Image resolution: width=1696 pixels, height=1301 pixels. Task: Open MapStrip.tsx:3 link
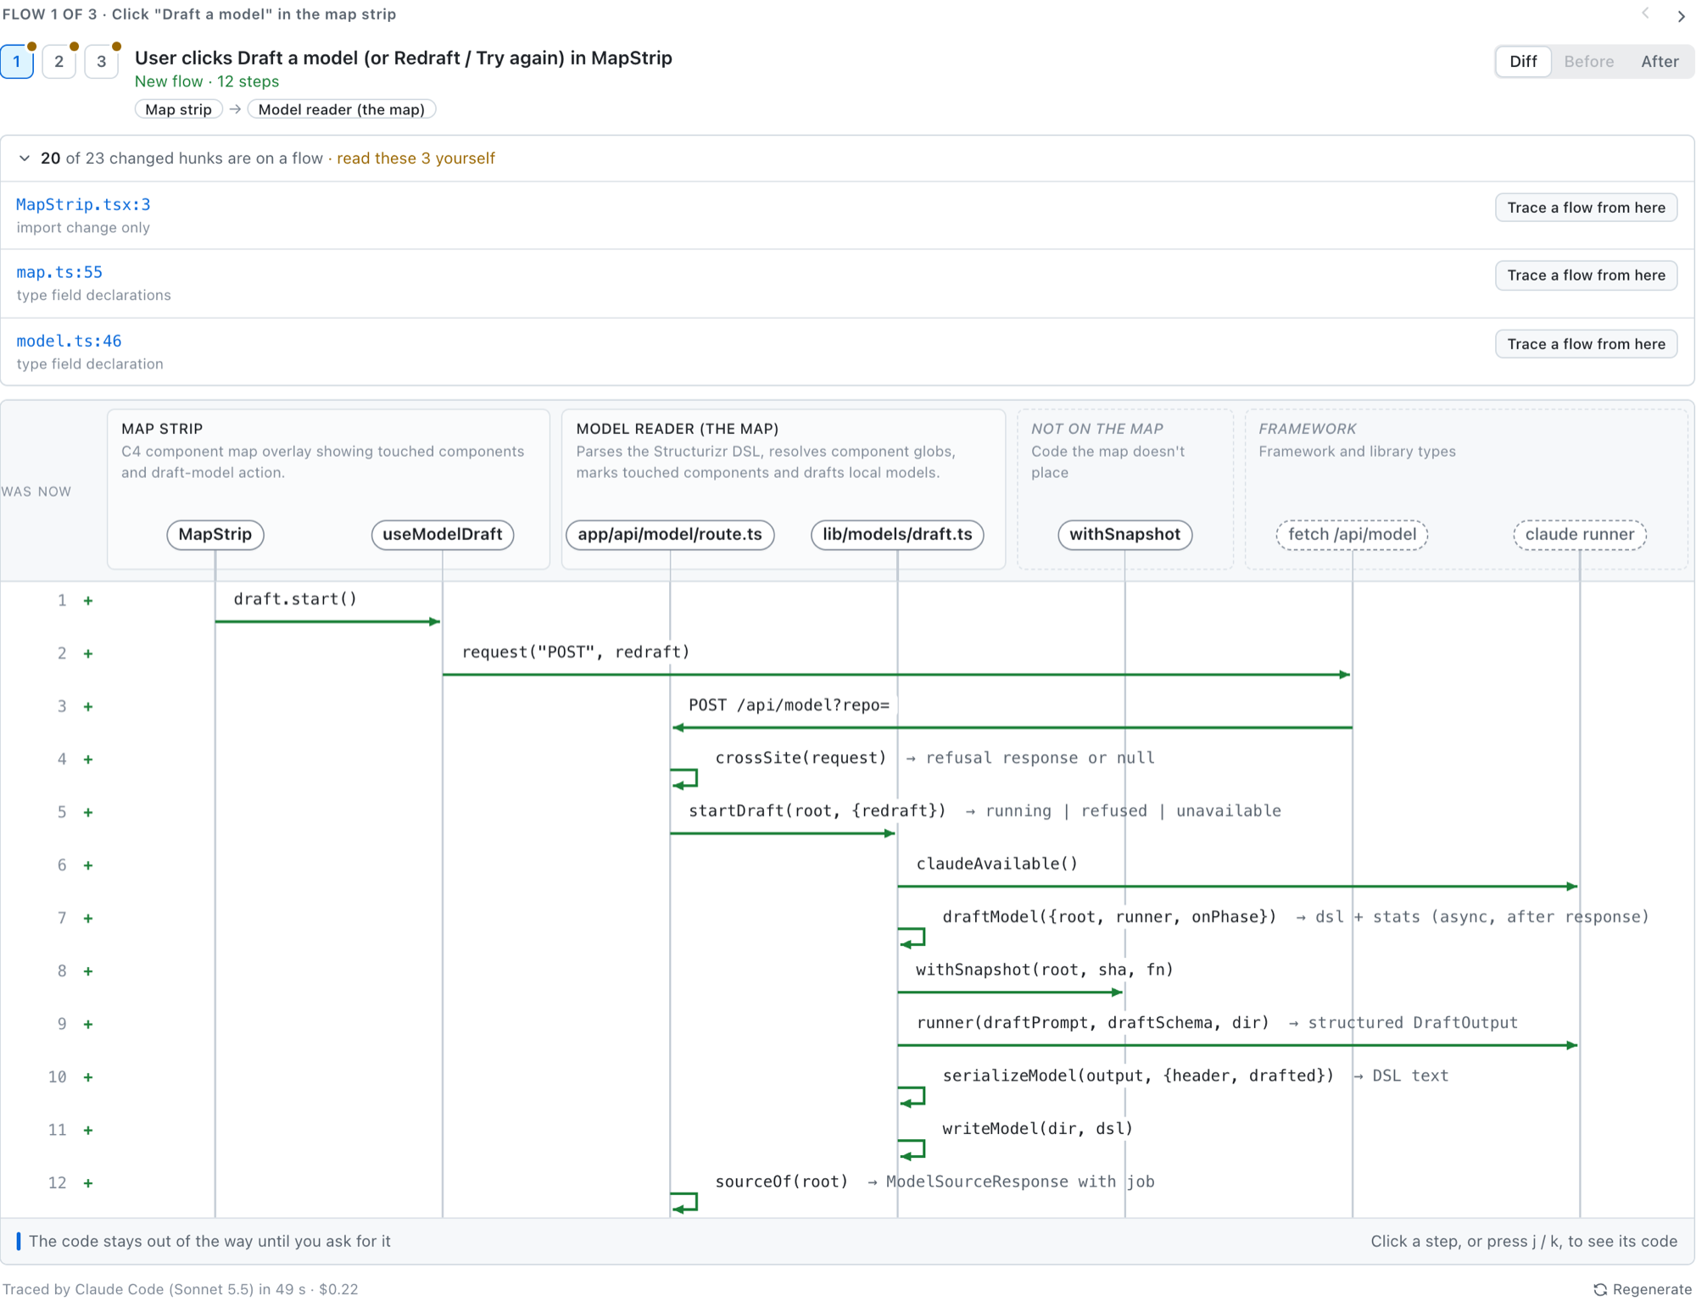(x=83, y=204)
